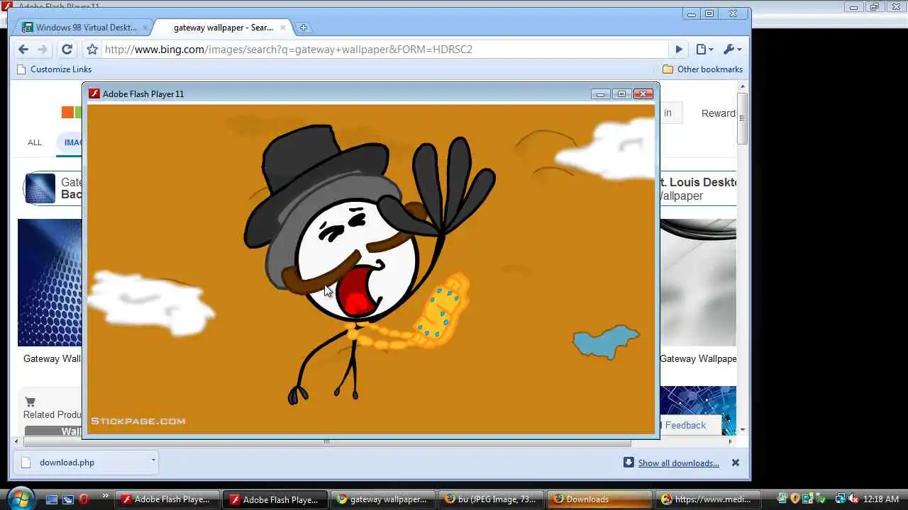908x510 pixels.
Task: Select the gateway wallpaper search tab
Action: click(x=223, y=28)
